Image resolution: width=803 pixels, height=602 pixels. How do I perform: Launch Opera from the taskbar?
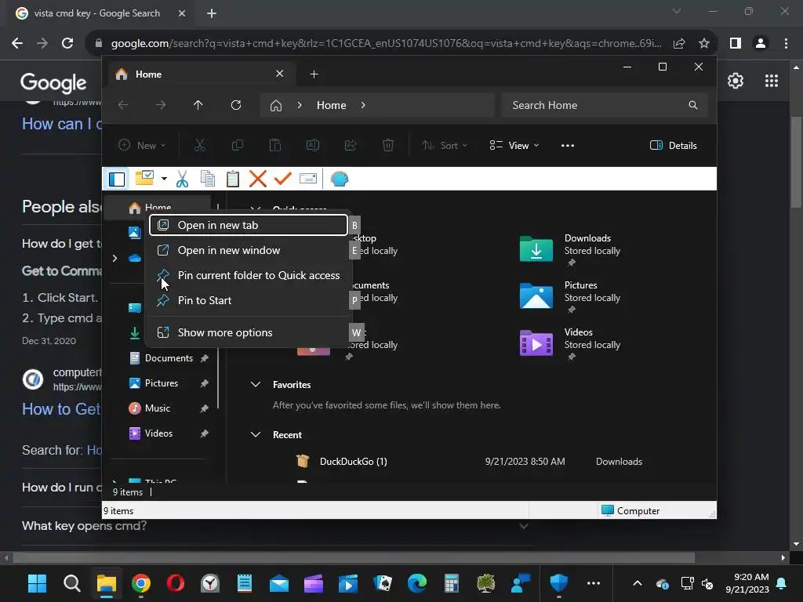(x=175, y=583)
